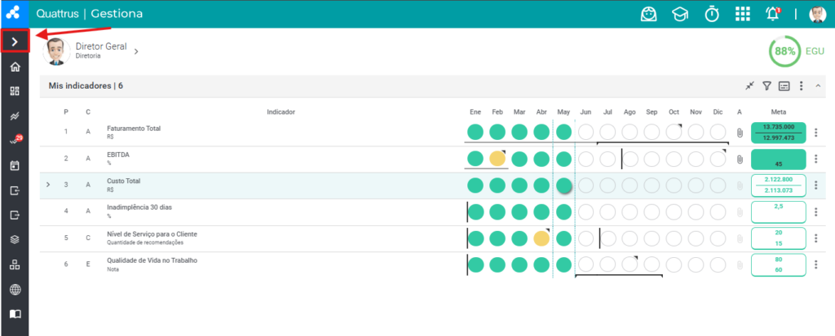835x336 pixels.
Task: Collapse the Mis indicadores panel
Action: (818, 85)
